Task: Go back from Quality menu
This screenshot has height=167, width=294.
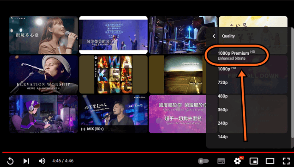Action: [214, 36]
